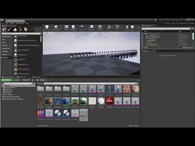
Task: Click the folder search field in sources panel
Action: pos(18,84)
